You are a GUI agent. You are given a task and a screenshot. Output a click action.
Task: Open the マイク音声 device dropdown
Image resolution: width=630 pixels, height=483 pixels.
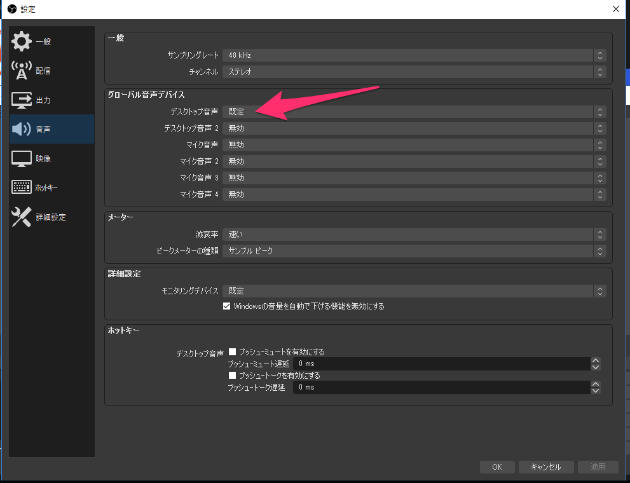(414, 145)
